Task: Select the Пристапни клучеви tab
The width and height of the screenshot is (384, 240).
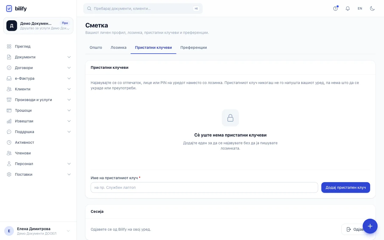Action: click(x=153, y=47)
